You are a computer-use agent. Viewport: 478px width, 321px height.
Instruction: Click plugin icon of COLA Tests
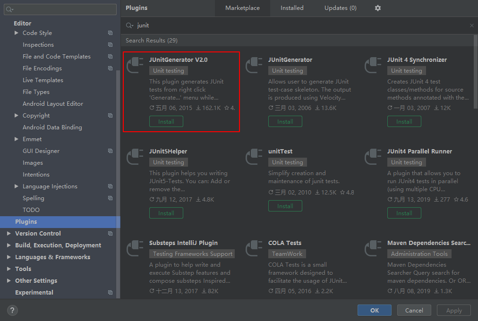coord(254,248)
